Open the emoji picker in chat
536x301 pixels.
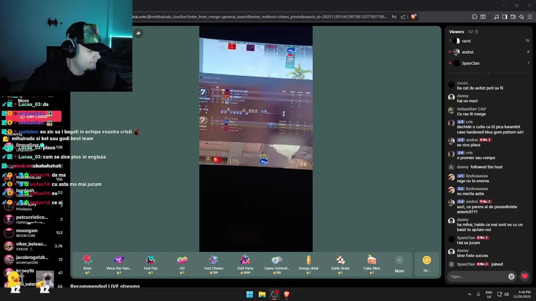coord(511,276)
